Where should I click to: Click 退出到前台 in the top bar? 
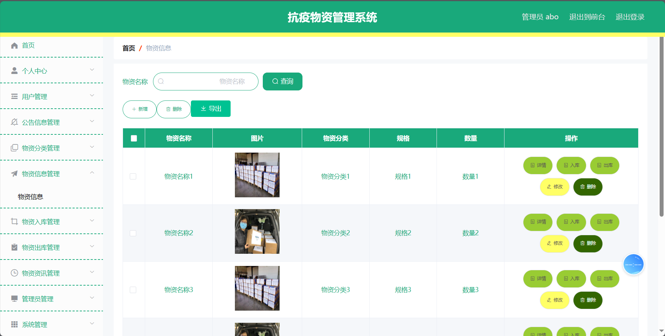pyautogui.click(x=587, y=16)
